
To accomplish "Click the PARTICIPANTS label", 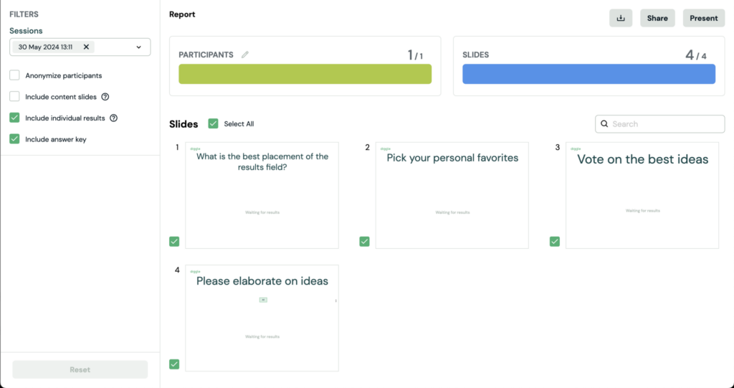I will click(206, 55).
